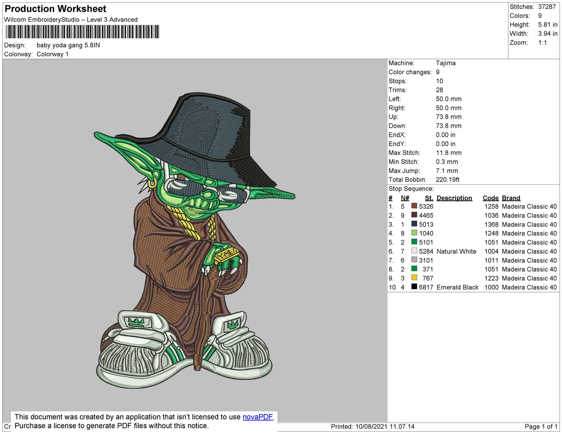Click the 'Brand' column header
This screenshot has height=434, width=562.
click(x=511, y=198)
